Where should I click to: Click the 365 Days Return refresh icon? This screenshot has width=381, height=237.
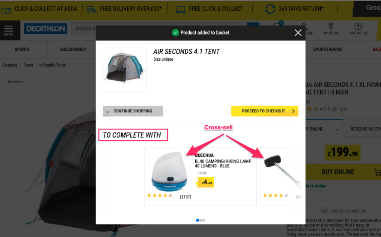[x=270, y=9]
